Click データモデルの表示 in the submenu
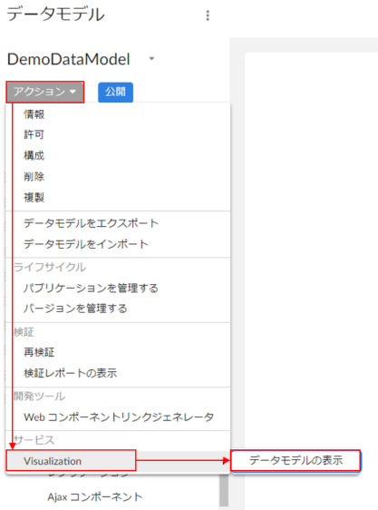 click(296, 460)
